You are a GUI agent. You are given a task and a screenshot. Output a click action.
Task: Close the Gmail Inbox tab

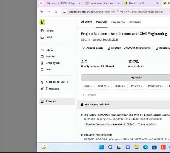[80, 3]
